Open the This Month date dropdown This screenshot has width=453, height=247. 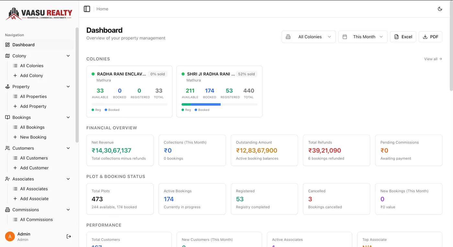coord(363,37)
